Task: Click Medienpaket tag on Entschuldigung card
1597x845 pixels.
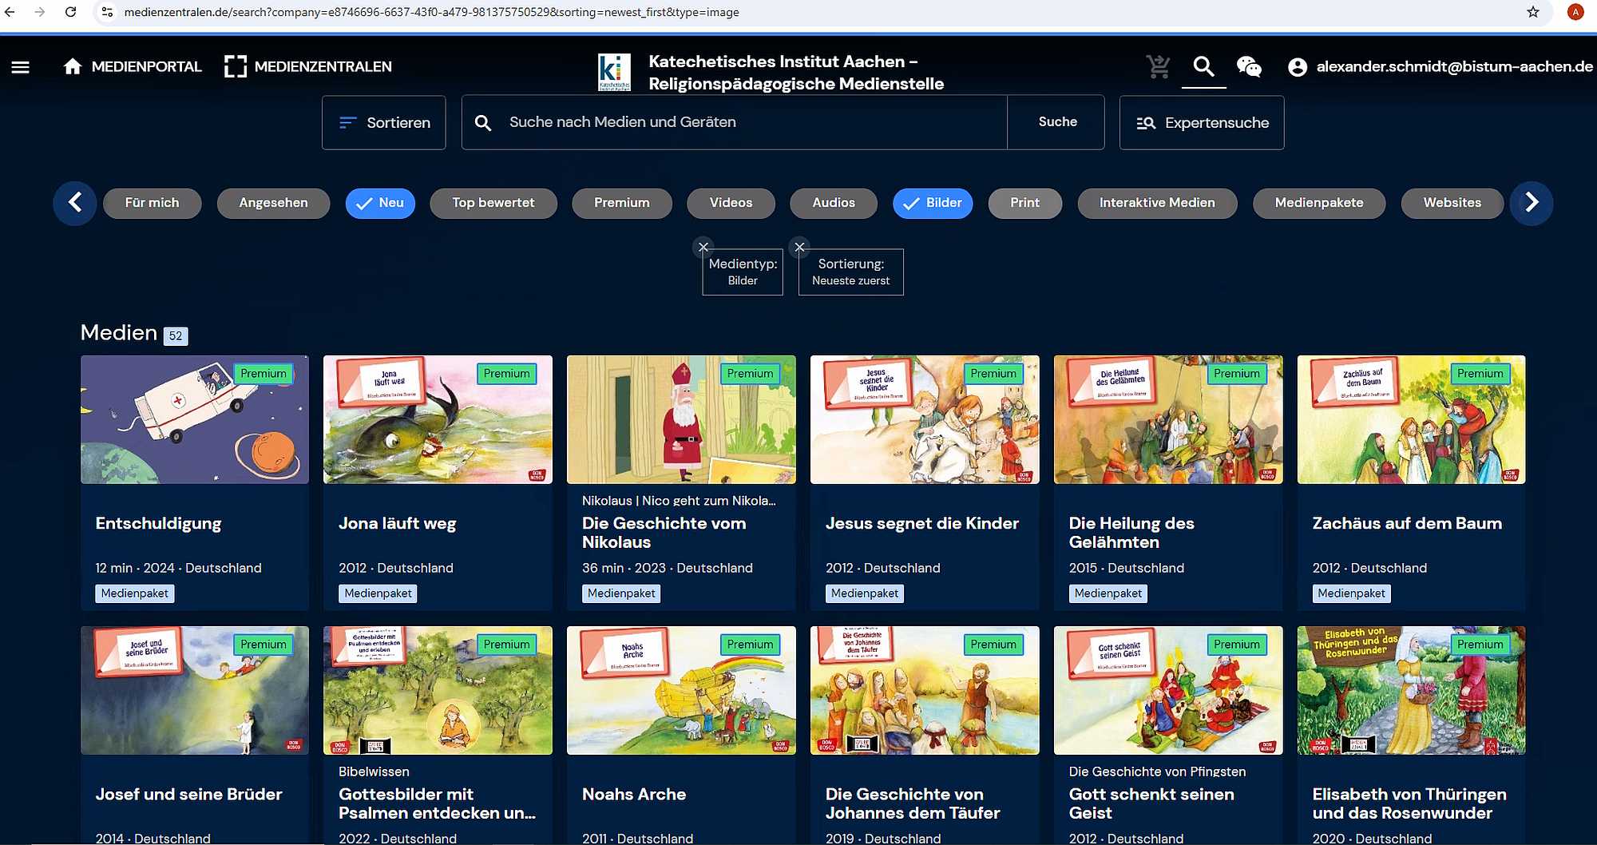Action: pos(135,593)
